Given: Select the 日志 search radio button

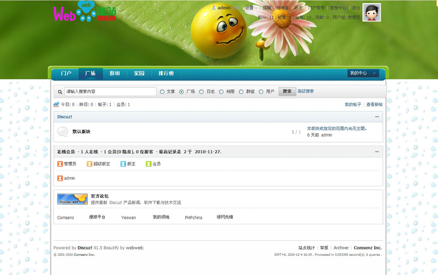Looking at the screenshot, I should tap(201, 92).
